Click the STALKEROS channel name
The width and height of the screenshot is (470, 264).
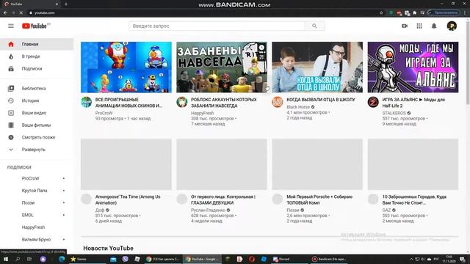(x=394, y=113)
